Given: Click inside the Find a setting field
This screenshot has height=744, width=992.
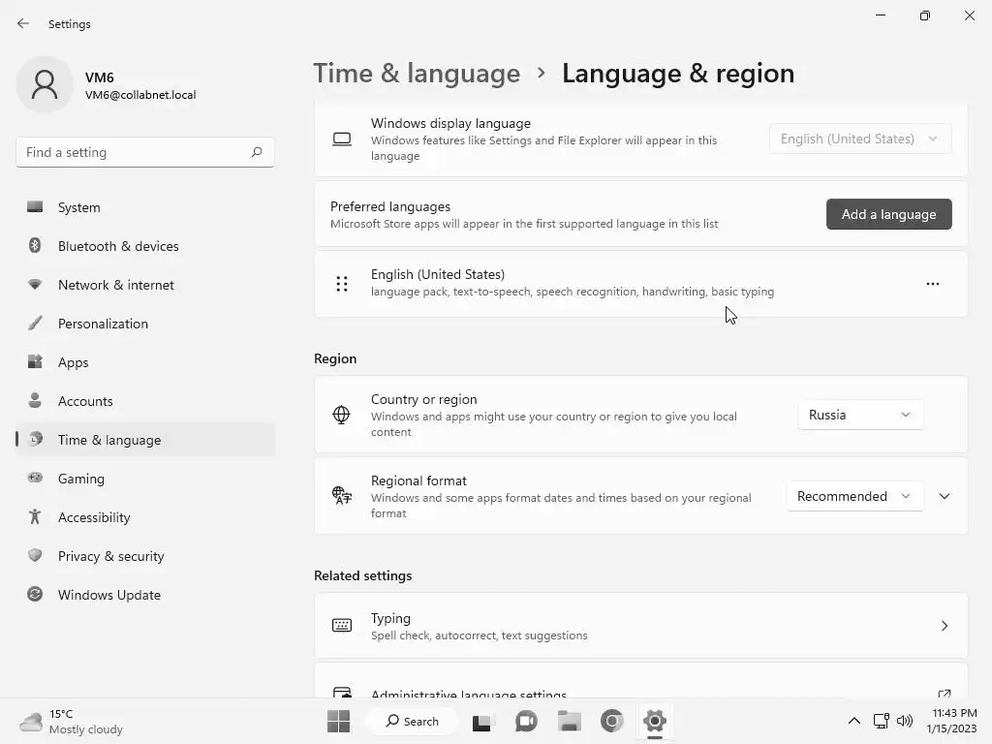Looking at the screenshot, I should point(145,152).
